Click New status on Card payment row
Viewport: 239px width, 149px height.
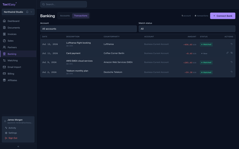click(204, 54)
